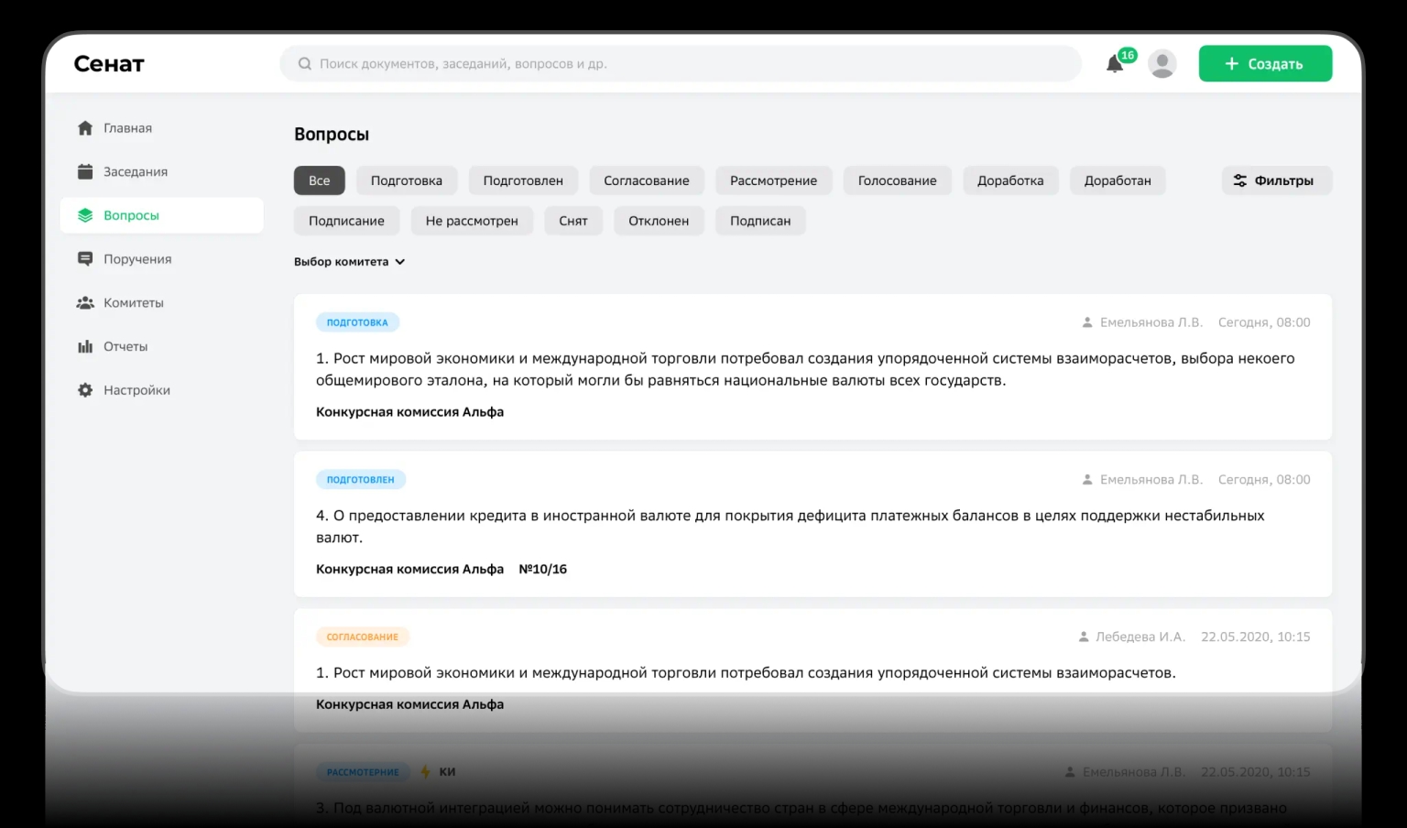The width and height of the screenshot is (1407, 828).
Task: Click the calendar icon beside Заседания
Action: (85, 171)
